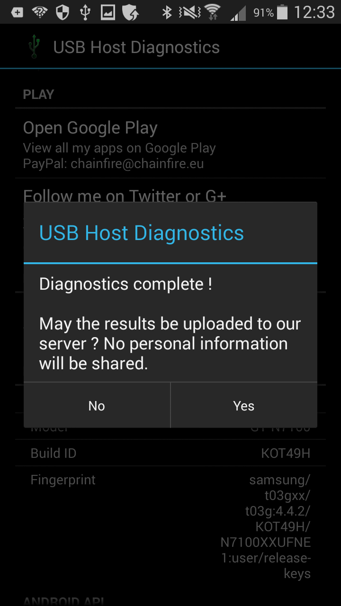
Task: Tap the picture notification icon
Action: pyautogui.click(x=108, y=12)
